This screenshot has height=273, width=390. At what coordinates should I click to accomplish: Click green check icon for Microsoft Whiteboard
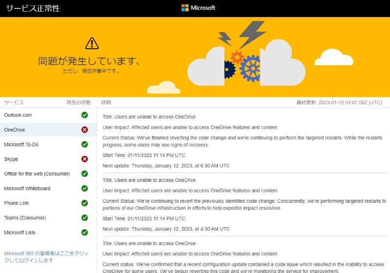coord(84,188)
